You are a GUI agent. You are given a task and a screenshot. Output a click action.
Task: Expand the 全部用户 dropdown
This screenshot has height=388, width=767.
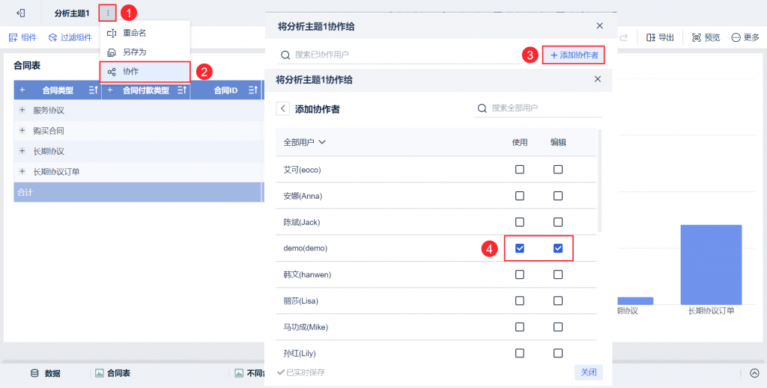(305, 142)
